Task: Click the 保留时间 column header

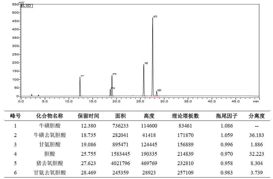Action: click(x=88, y=116)
